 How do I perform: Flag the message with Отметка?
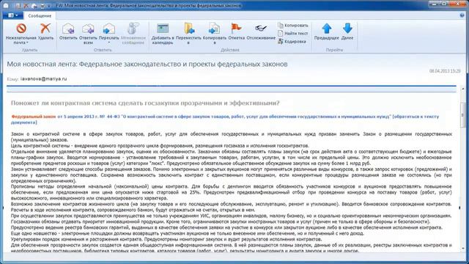236,32
